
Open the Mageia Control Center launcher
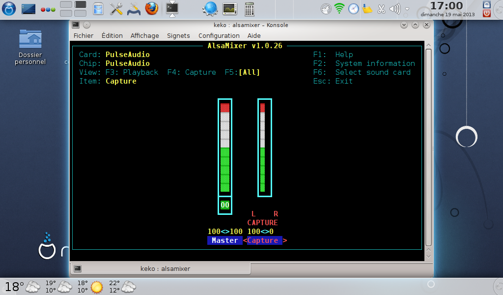point(134,9)
